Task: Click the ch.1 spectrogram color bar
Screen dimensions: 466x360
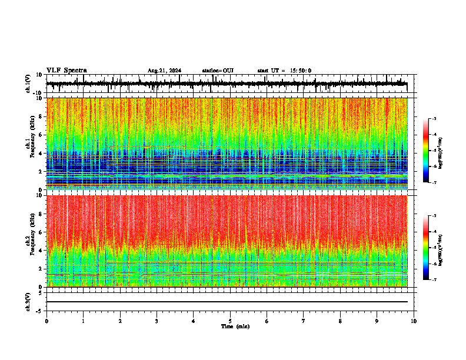Action: pyautogui.click(x=425, y=151)
